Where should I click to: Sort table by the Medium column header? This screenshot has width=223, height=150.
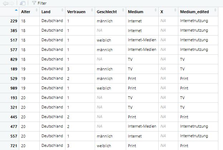135,12
